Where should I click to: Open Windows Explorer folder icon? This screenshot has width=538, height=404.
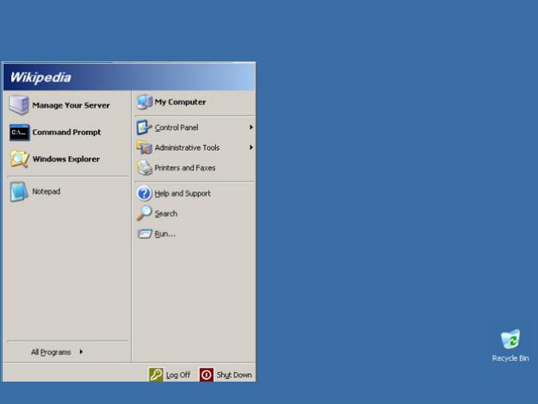pos(20,158)
